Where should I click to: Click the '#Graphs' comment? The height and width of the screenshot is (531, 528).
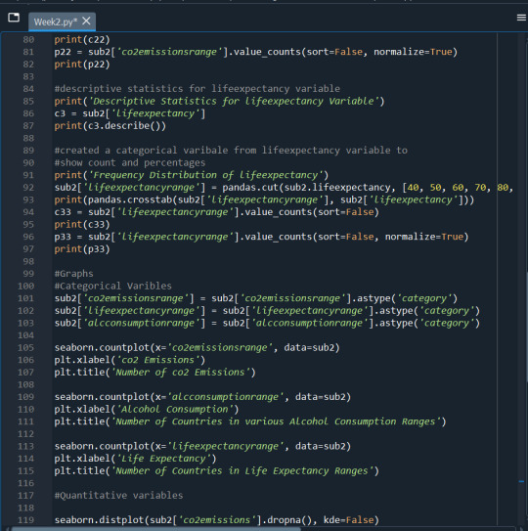74,274
